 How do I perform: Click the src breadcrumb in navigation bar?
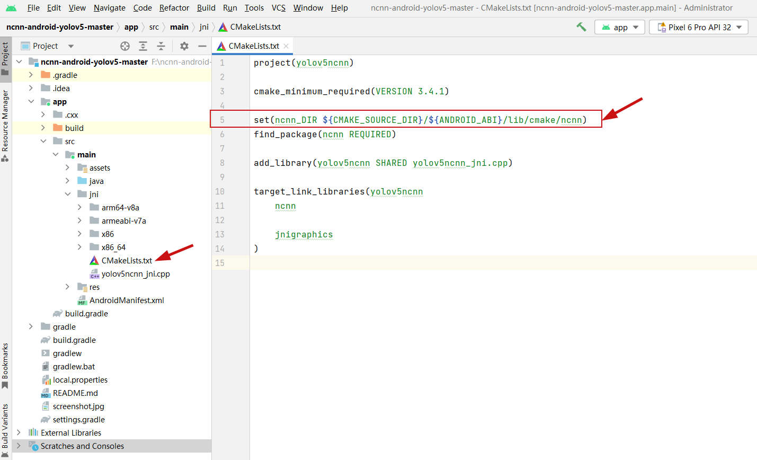[x=154, y=27]
